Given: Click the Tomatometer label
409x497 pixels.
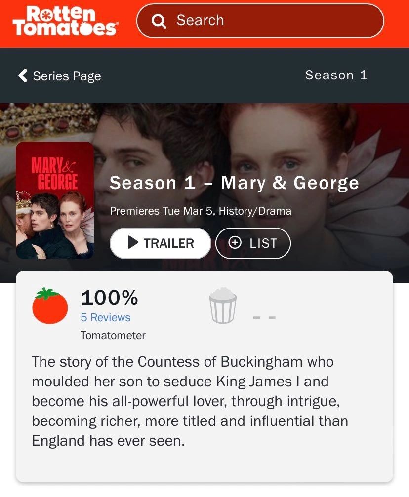Looking at the screenshot, I should coord(113,335).
